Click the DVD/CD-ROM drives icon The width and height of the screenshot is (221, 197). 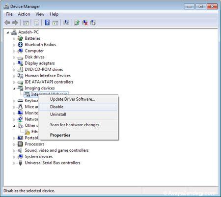20,69
